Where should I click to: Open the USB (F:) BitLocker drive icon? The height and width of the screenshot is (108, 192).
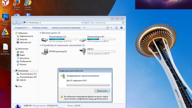83,51
